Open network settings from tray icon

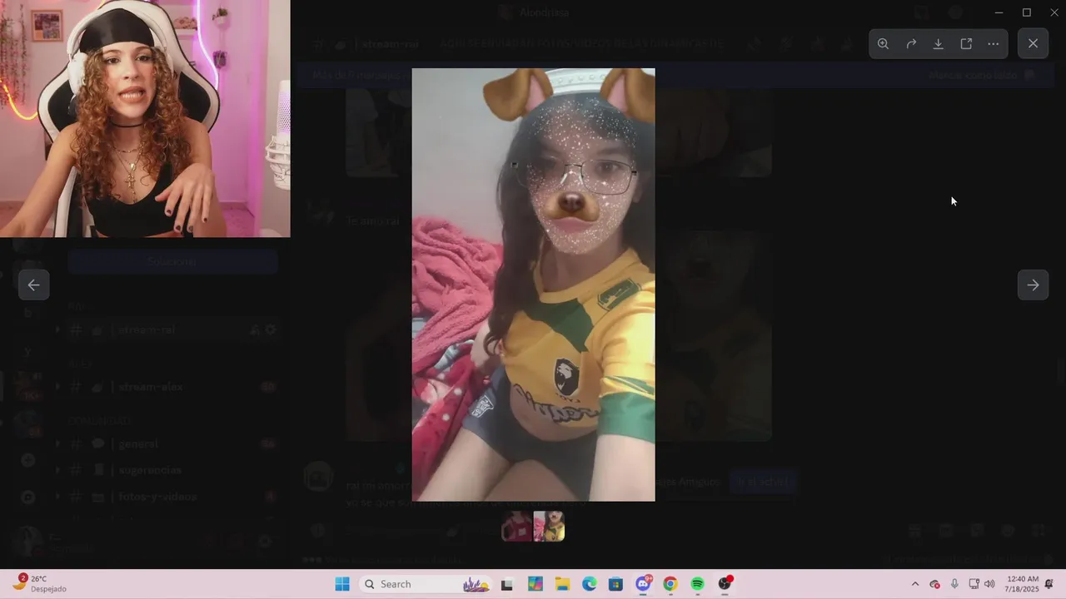pos(974,584)
